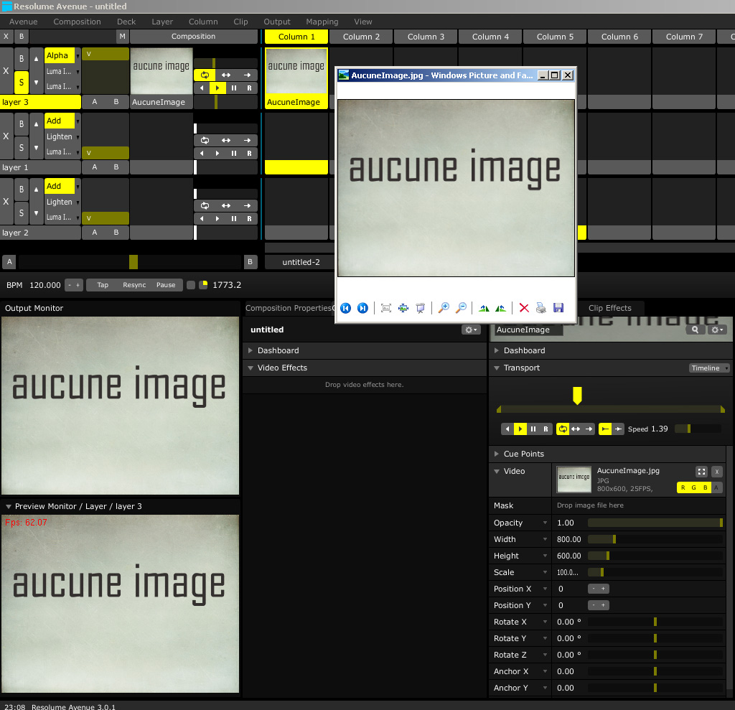Toggle green G channel of clip video
The image size is (735, 710).
tap(694, 487)
